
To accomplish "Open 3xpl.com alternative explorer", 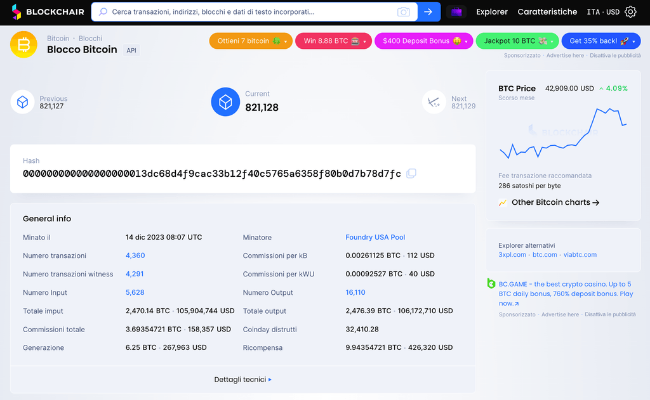I will pos(512,255).
